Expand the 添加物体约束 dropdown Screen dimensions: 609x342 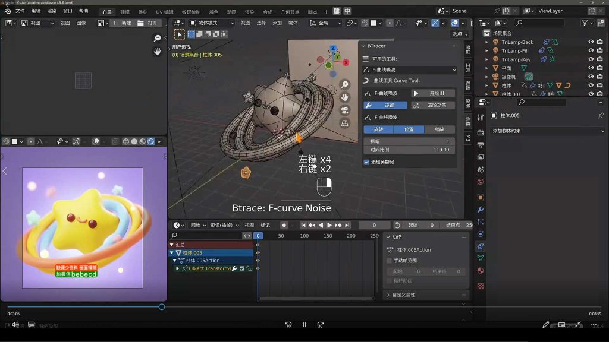pos(547,131)
